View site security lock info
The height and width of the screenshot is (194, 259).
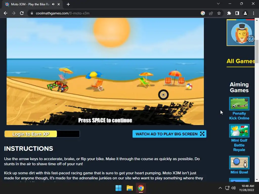tap(32, 13)
